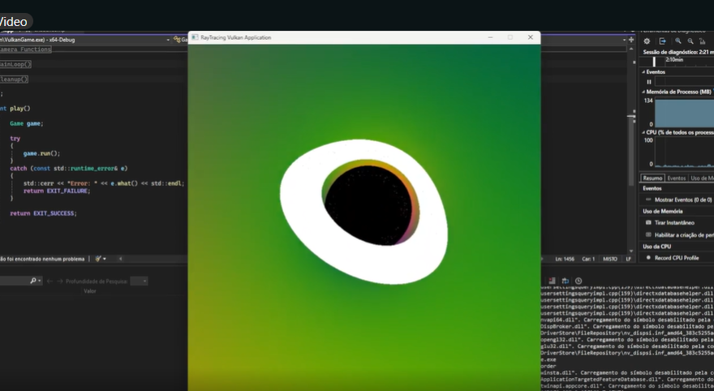Pause the Eventos track in diagnostics
This screenshot has width=714, height=391.
(649, 82)
